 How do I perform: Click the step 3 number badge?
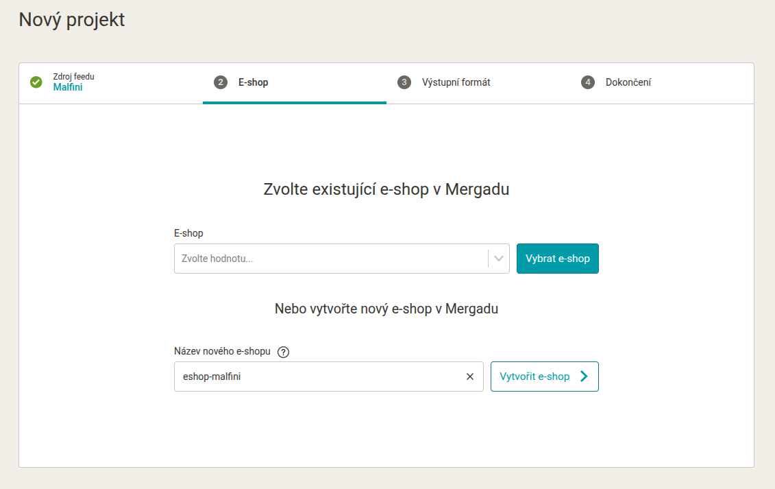click(x=404, y=82)
